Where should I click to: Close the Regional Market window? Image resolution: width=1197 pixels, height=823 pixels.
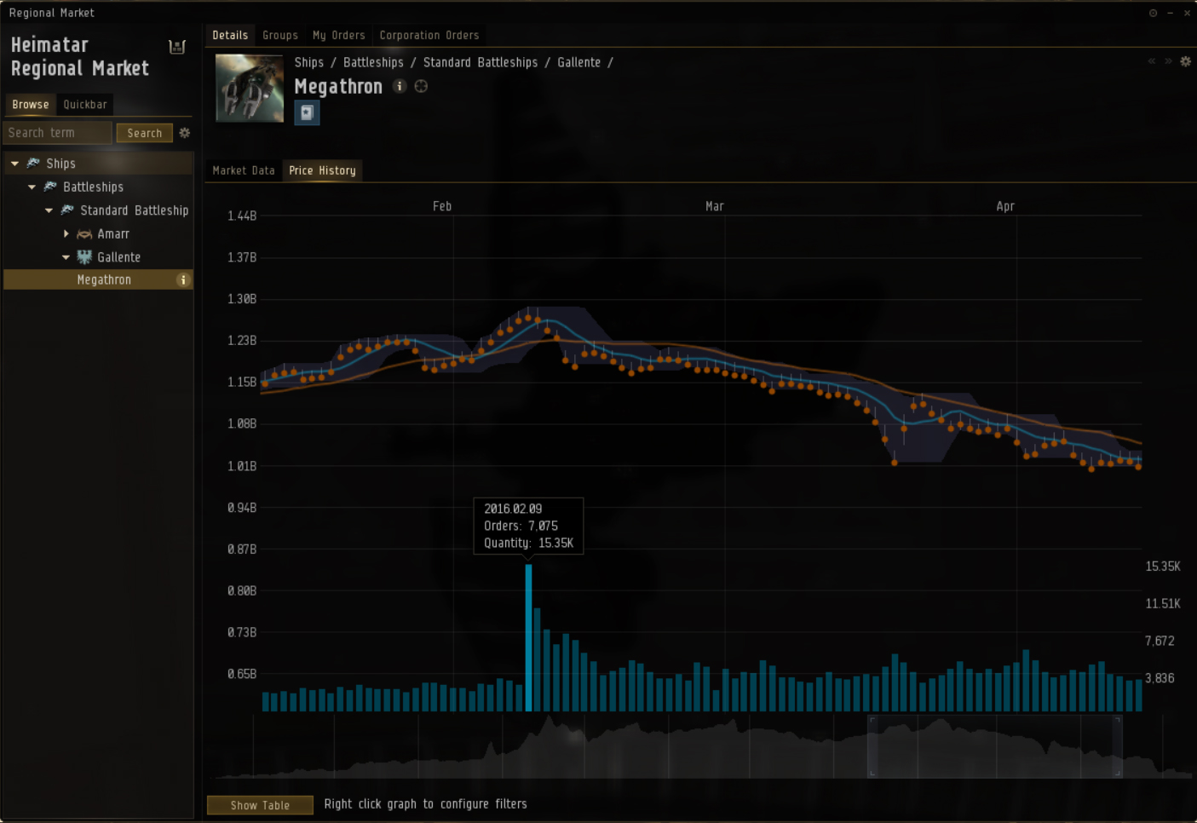(x=1187, y=13)
